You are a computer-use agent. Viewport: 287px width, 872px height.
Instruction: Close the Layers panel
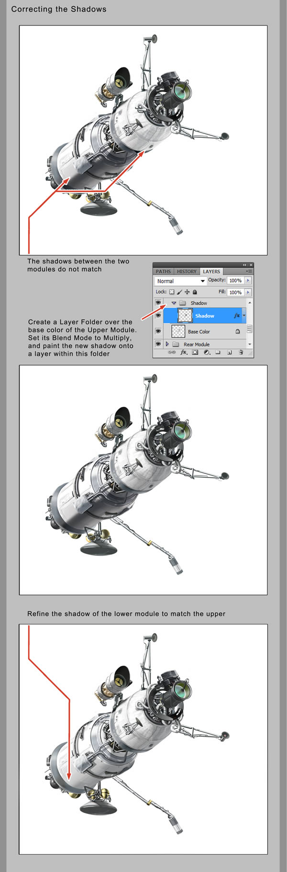251,265
